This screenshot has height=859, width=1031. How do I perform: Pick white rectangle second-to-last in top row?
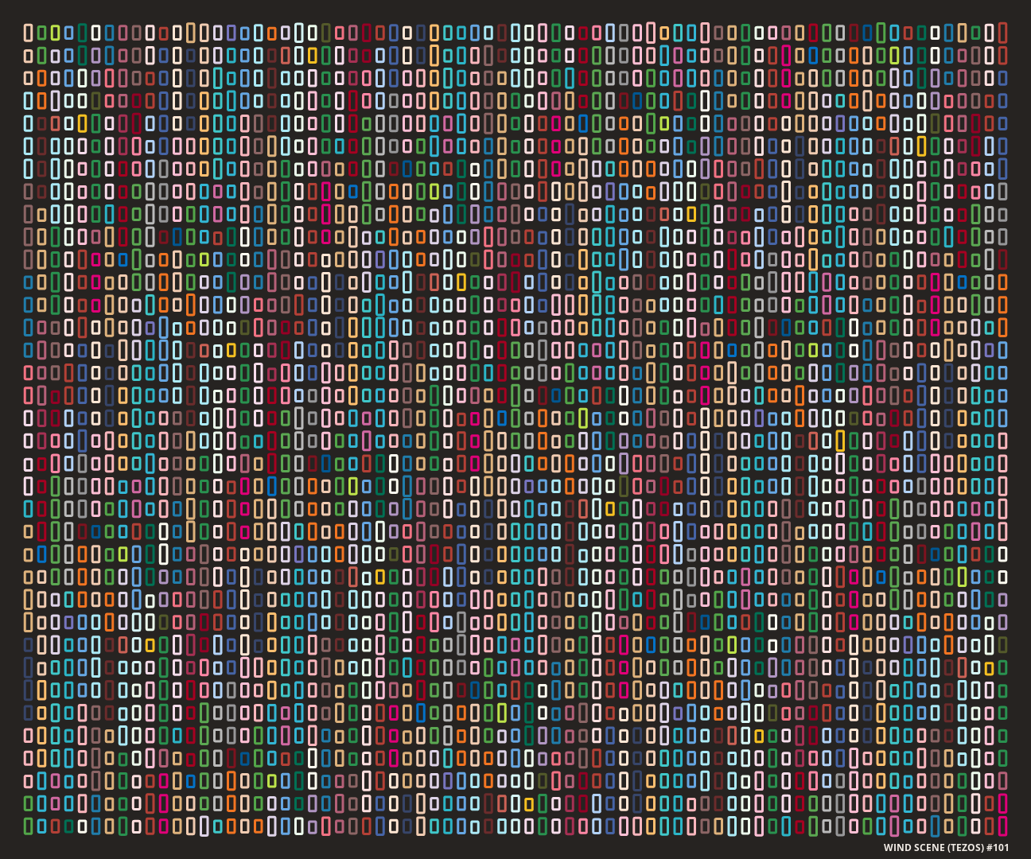pyautogui.click(x=989, y=33)
